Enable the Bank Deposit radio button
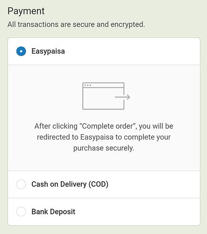 tap(21, 212)
